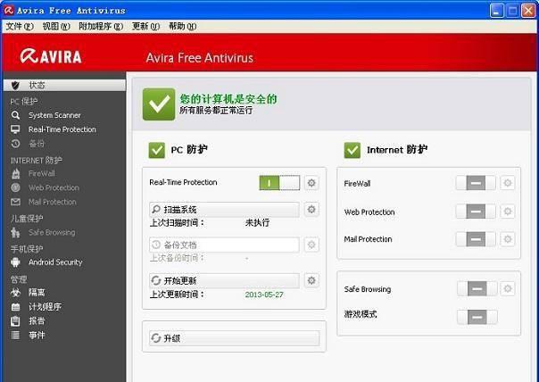Click the 开始更新 button
Image resolution: width=539 pixels, height=382 pixels.
coord(224,280)
